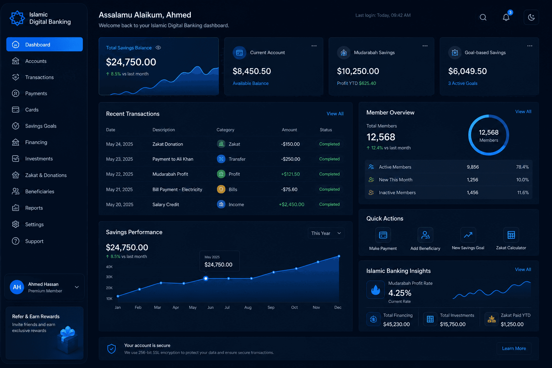This screenshot has height=368, width=552.
Task: Click the Islamic Digital Banking star logo
Action: point(17,18)
